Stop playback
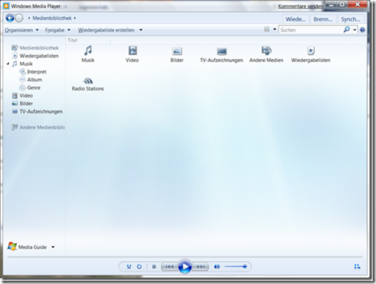 pos(154,267)
